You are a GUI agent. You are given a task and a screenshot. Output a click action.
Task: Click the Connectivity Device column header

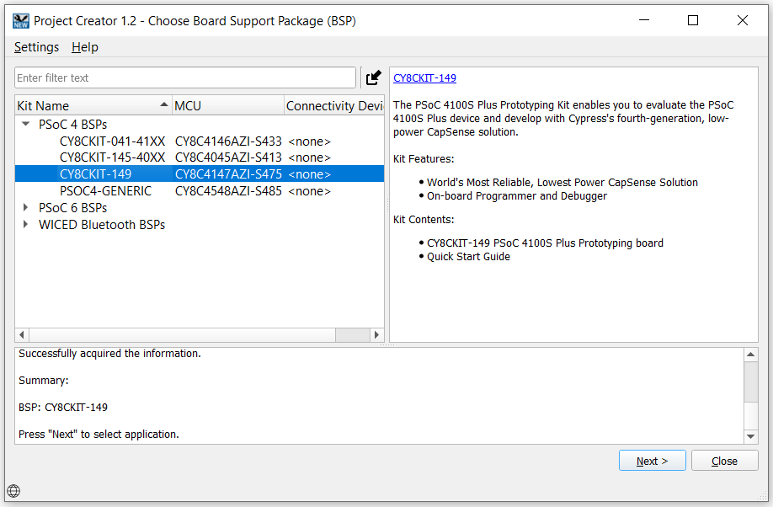click(x=334, y=105)
